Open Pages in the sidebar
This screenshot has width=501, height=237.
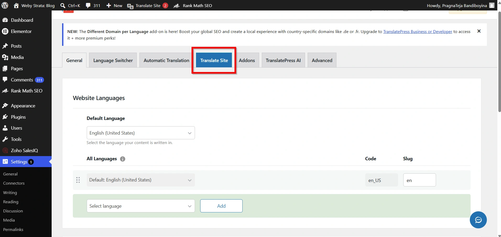click(x=26, y=69)
